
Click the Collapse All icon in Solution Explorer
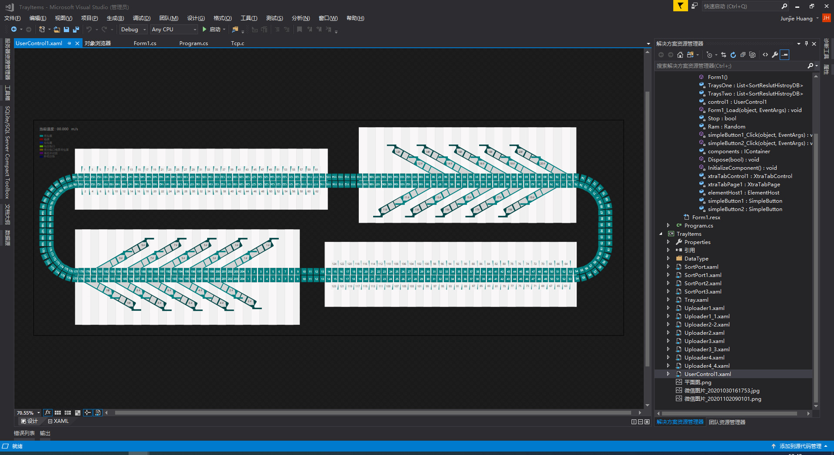pos(743,55)
